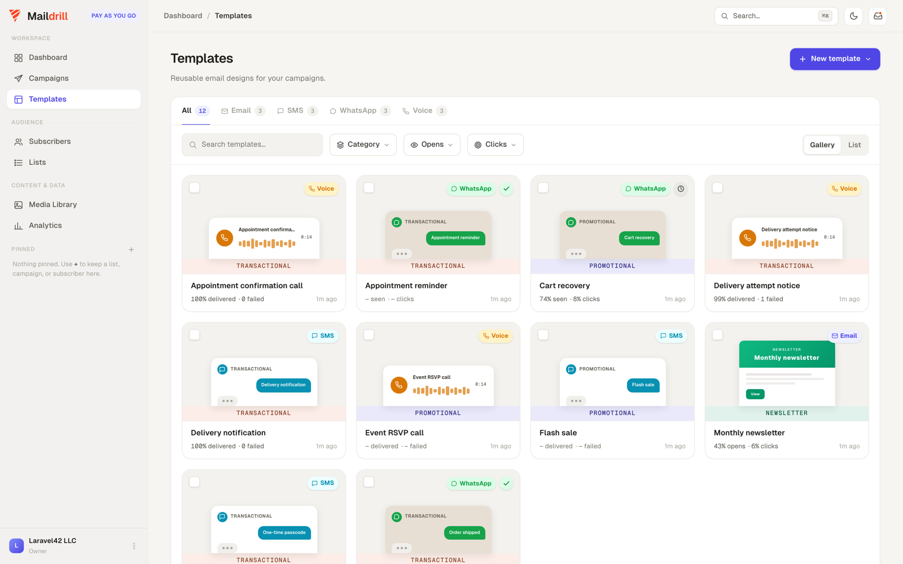Click '99% delivered · 1 failed' stats text
This screenshot has height=564, width=903.
pyautogui.click(x=748, y=299)
